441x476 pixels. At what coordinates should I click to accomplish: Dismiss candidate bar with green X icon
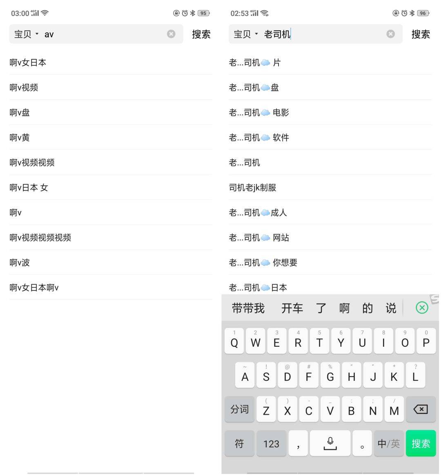tap(422, 308)
